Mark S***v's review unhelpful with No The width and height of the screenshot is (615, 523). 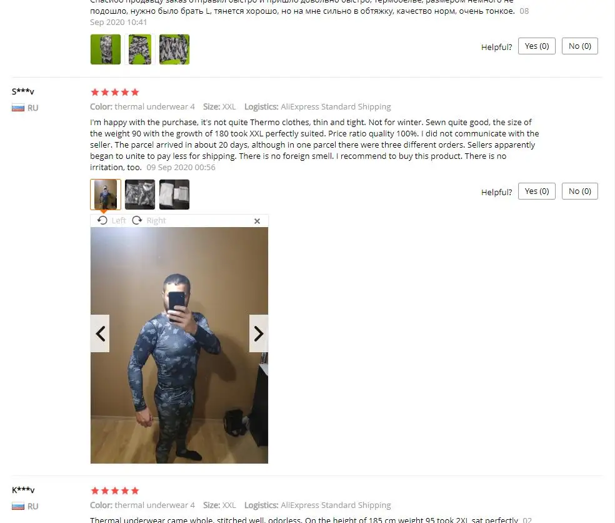coord(580,191)
